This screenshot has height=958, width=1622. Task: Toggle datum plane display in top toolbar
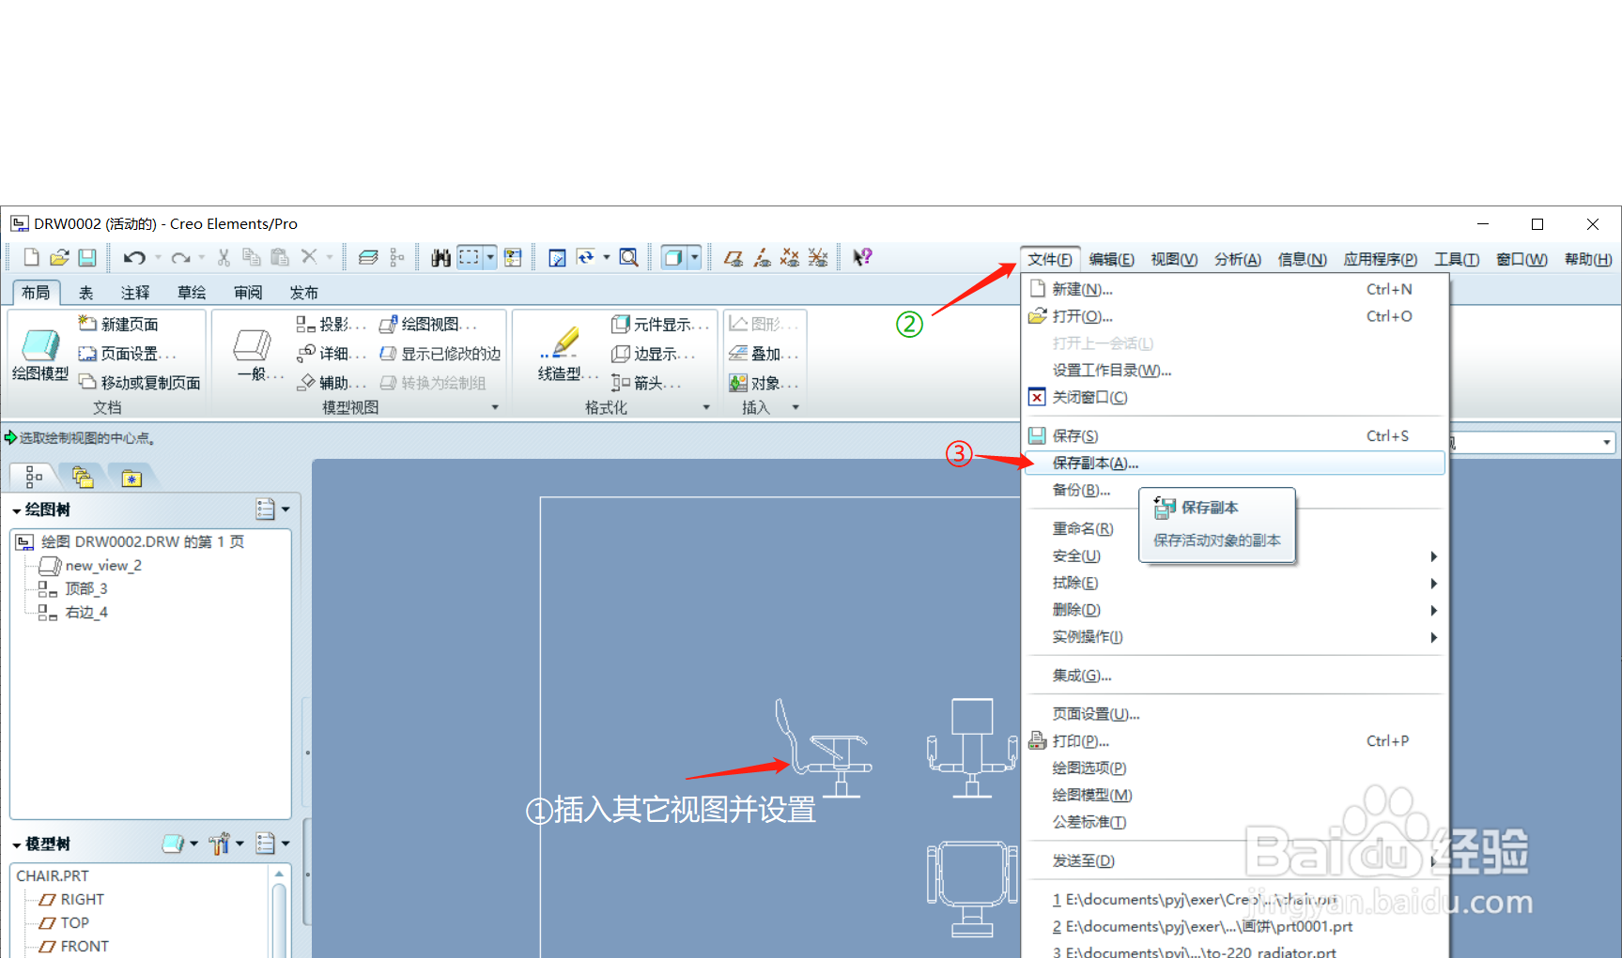(x=734, y=256)
